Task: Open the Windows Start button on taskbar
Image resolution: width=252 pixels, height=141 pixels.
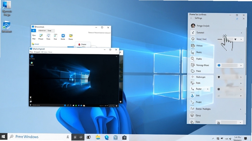Action: click(3, 137)
